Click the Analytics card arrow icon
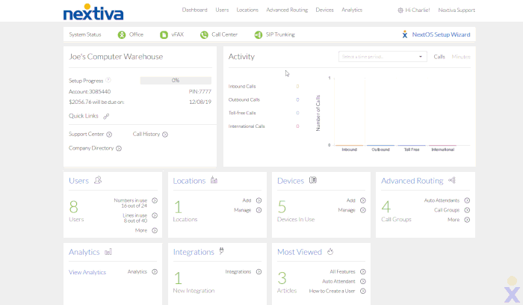The image size is (523, 305). (155, 272)
